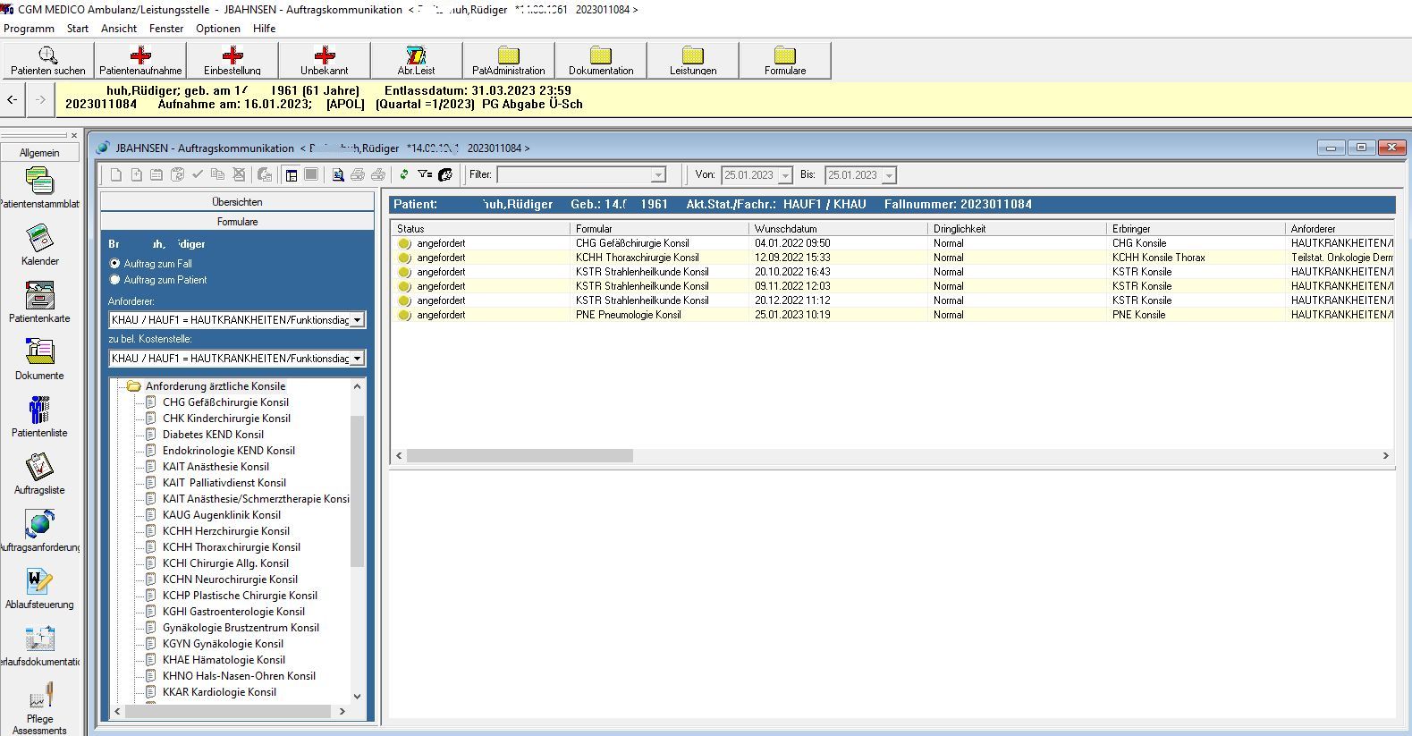Switch to the Übersichten tab
Viewport: 1412px width, 736px height.
coord(237,202)
